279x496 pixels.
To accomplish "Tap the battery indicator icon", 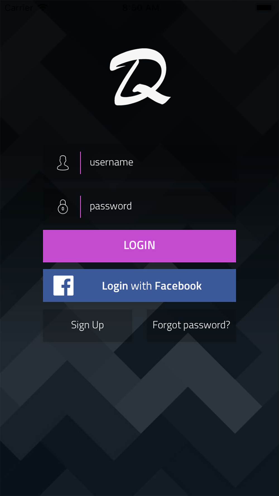I will [264, 8].
